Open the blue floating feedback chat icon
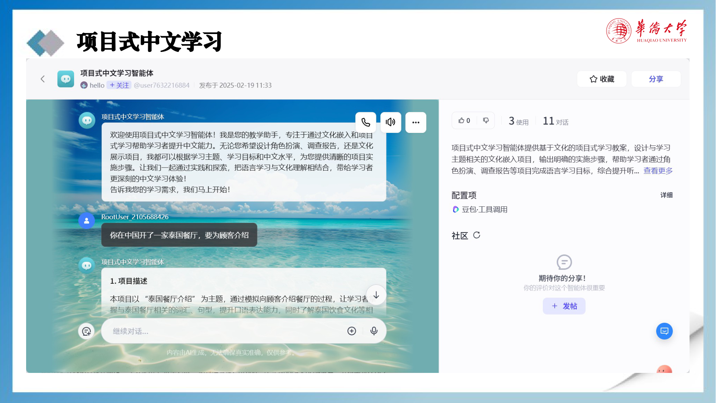Image resolution: width=716 pixels, height=403 pixels. tap(664, 331)
